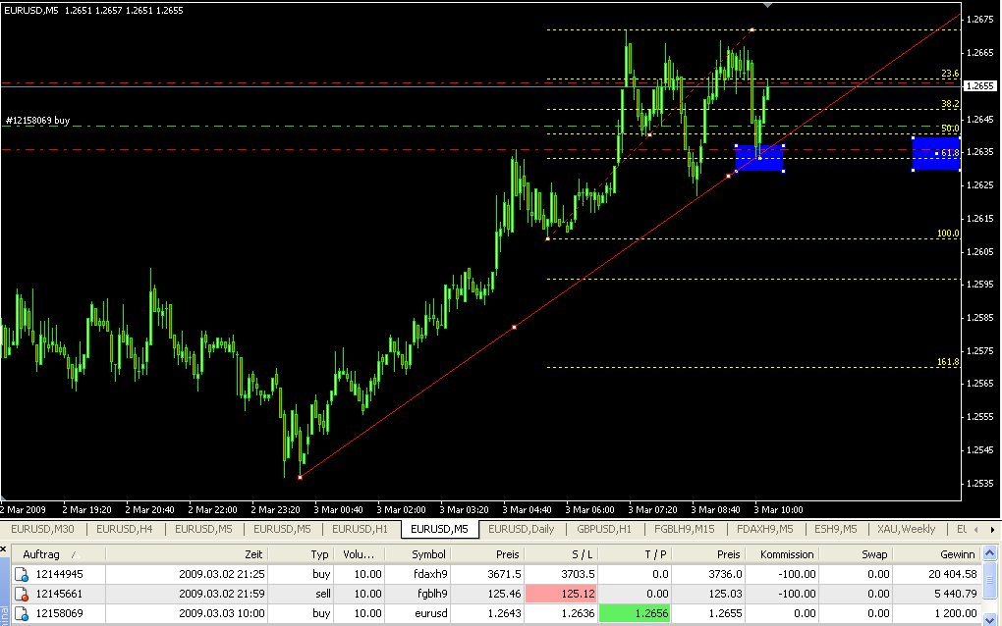Image resolution: width=1002 pixels, height=626 pixels.
Task: Open the ESH9,M5 chart tab
Action: [835, 529]
